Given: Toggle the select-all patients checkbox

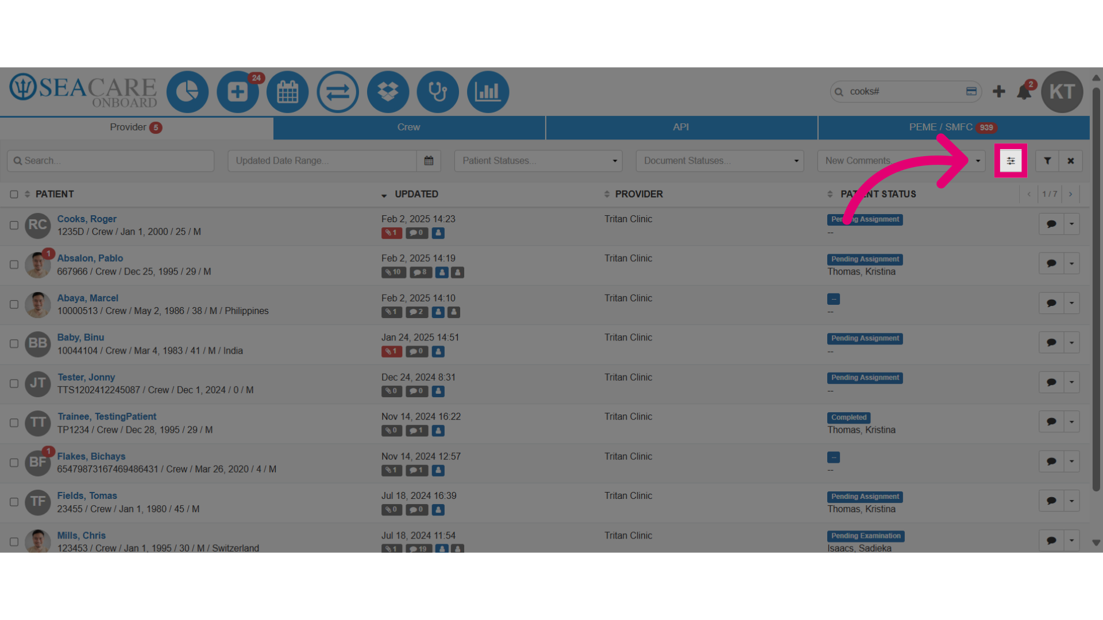Looking at the screenshot, I should pos(14,195).
